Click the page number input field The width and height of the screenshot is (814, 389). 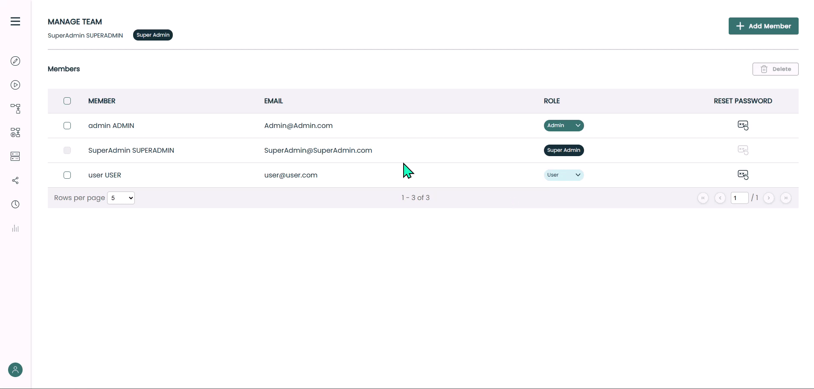tap(739, 198)
